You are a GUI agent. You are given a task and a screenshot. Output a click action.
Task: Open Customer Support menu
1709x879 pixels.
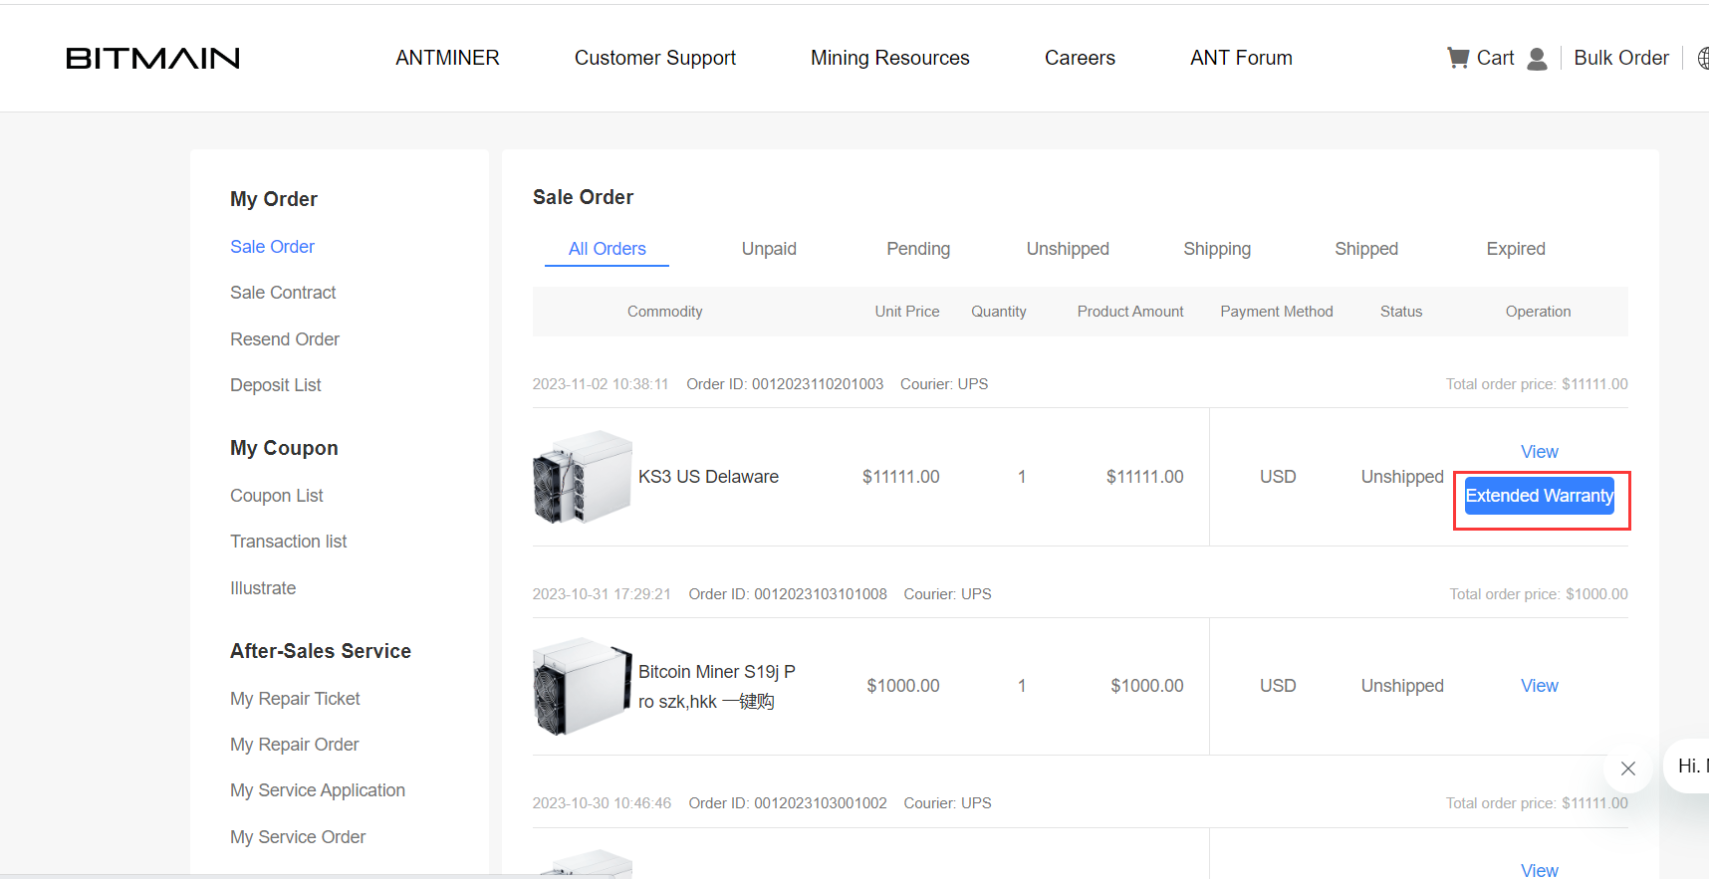click(x=655, y=58)
